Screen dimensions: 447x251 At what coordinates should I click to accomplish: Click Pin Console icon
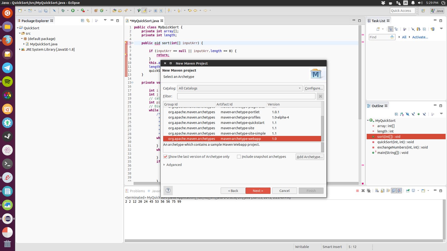pyautogui.click(x=408, y=191)
